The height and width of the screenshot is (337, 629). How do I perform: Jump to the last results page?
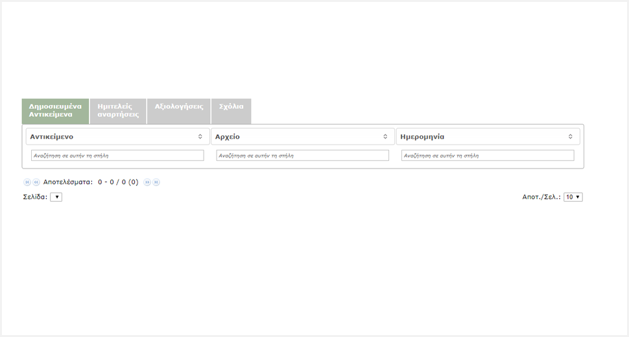pyautogui.click(x=156, y=183)
